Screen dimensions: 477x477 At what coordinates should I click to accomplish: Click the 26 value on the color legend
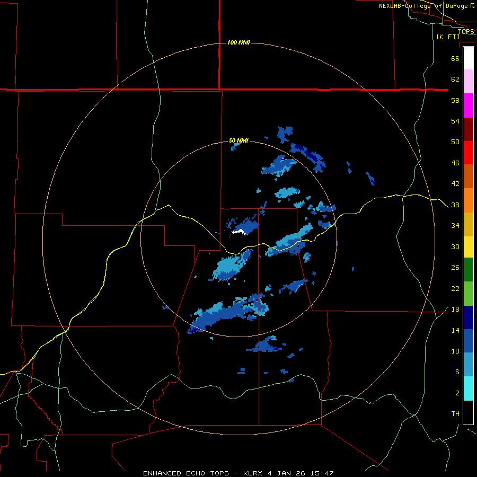[455, 268]
